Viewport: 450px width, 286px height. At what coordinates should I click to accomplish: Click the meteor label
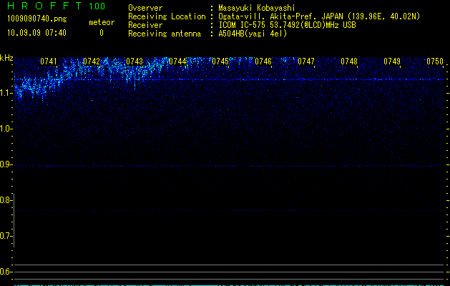point(102,22)
